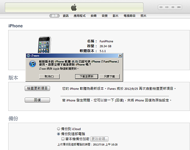Image resolution: width=190 pixels, height=150 pixels.
Task: Click the iTunes music note dialog icon
Action: (33, 64)
